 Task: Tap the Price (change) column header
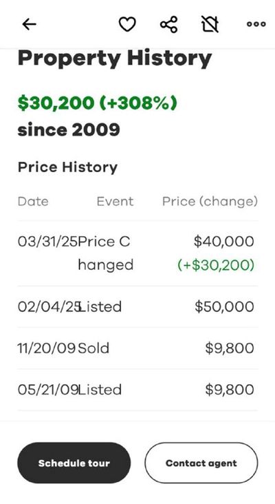210,202
